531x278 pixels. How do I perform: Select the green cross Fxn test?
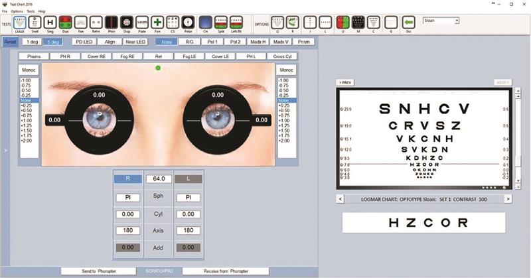(157, 23)
